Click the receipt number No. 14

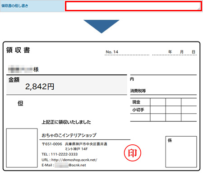coord(112,52)
